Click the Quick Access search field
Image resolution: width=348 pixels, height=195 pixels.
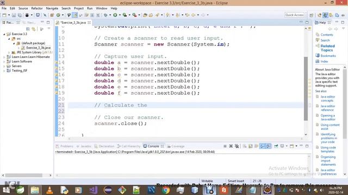(294, 15)
